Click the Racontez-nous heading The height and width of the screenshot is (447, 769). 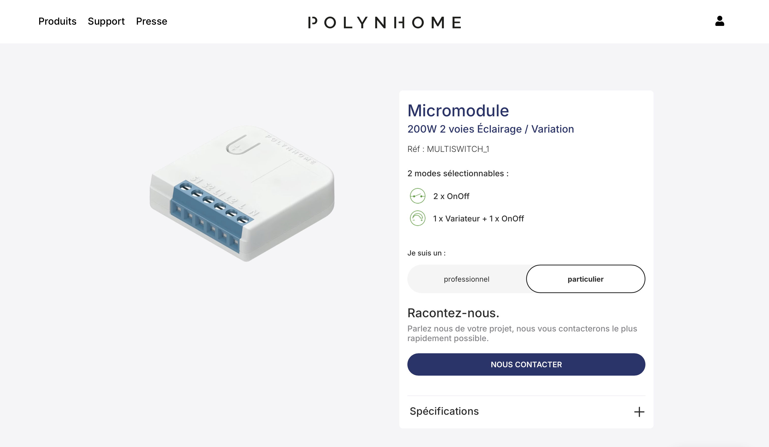pos(454,313)
